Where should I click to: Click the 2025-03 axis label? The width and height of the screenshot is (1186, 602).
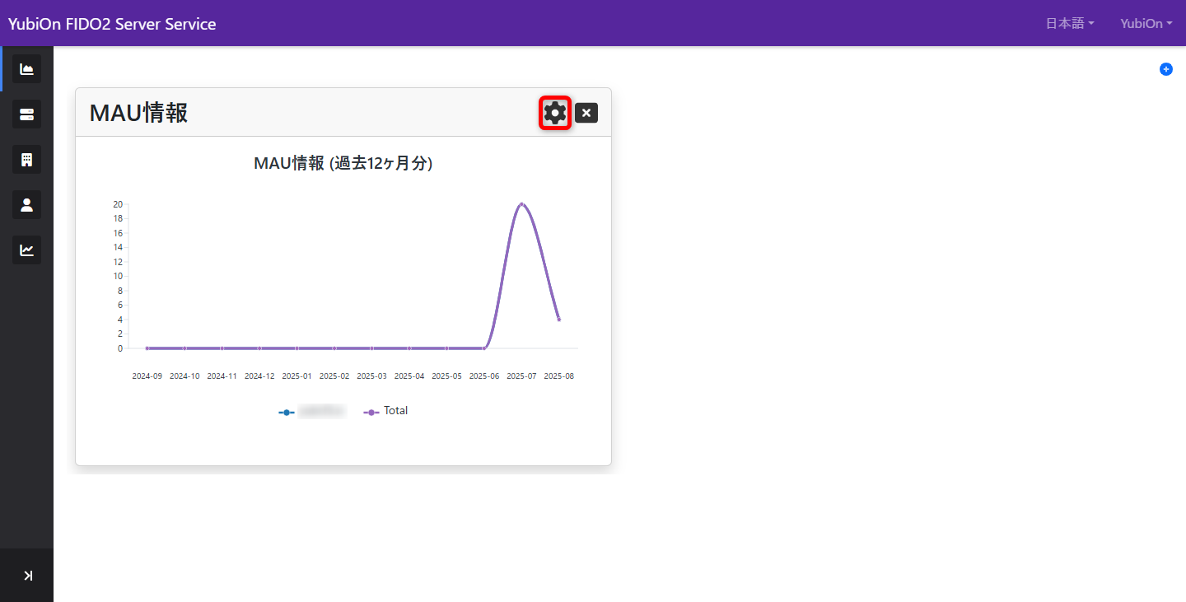click(371, 376)
